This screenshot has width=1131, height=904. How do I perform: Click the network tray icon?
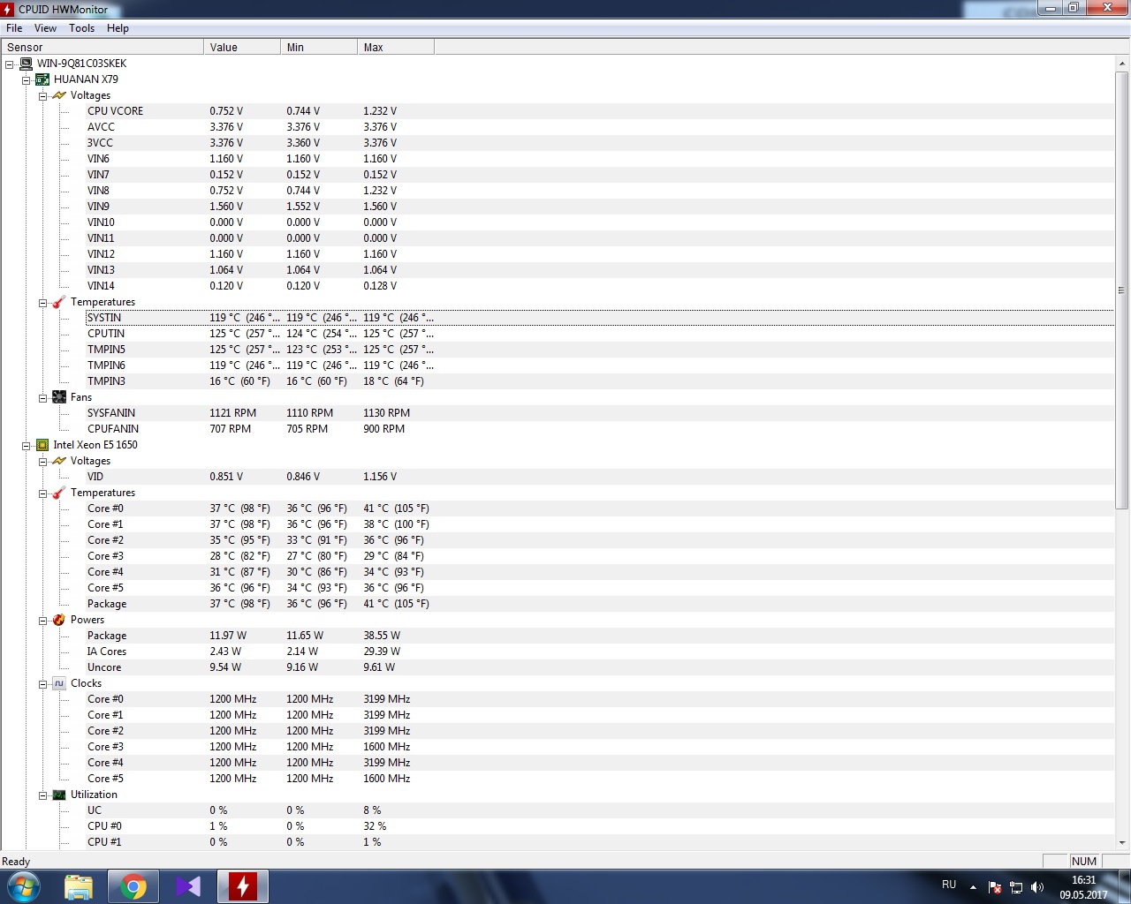[1016, 887]
